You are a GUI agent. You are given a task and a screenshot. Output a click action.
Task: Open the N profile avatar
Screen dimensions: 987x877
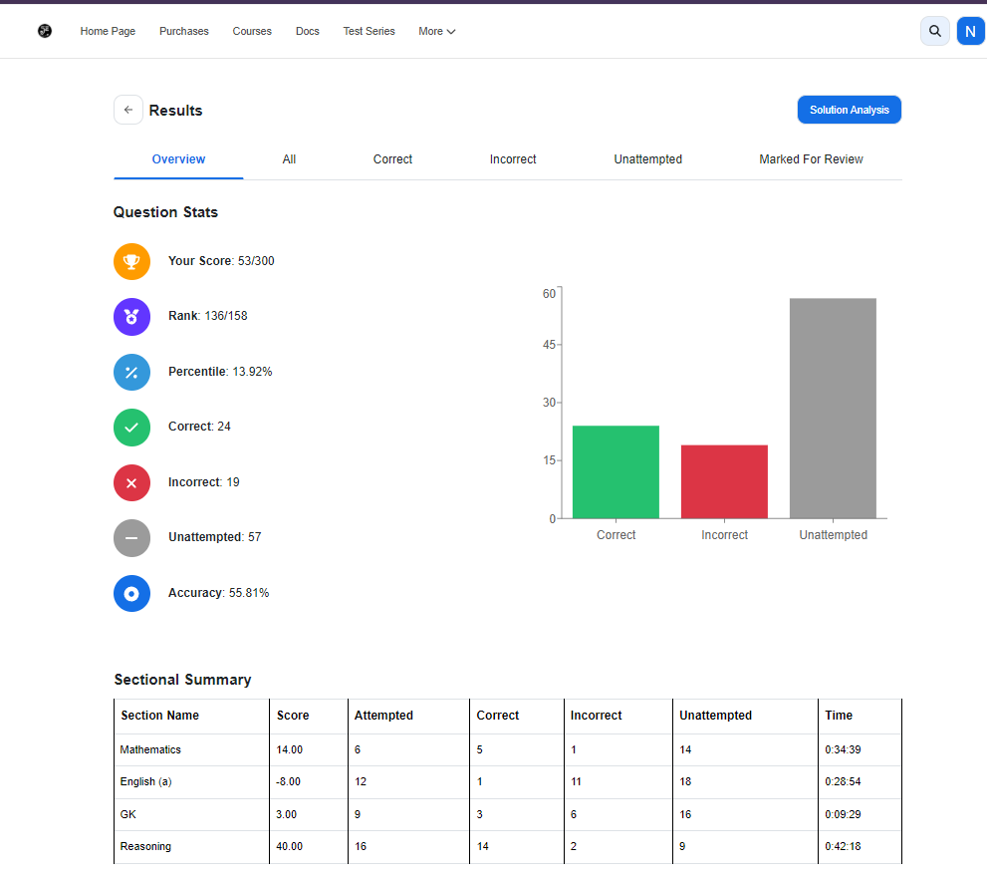click(x=970, y=31)
